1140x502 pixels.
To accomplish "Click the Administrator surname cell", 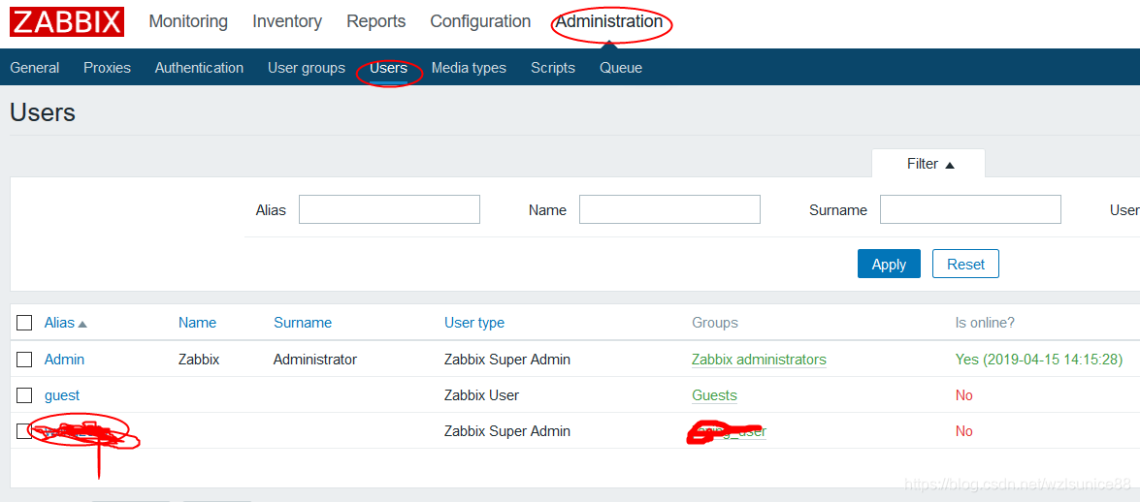I will (x=314, y=359).
